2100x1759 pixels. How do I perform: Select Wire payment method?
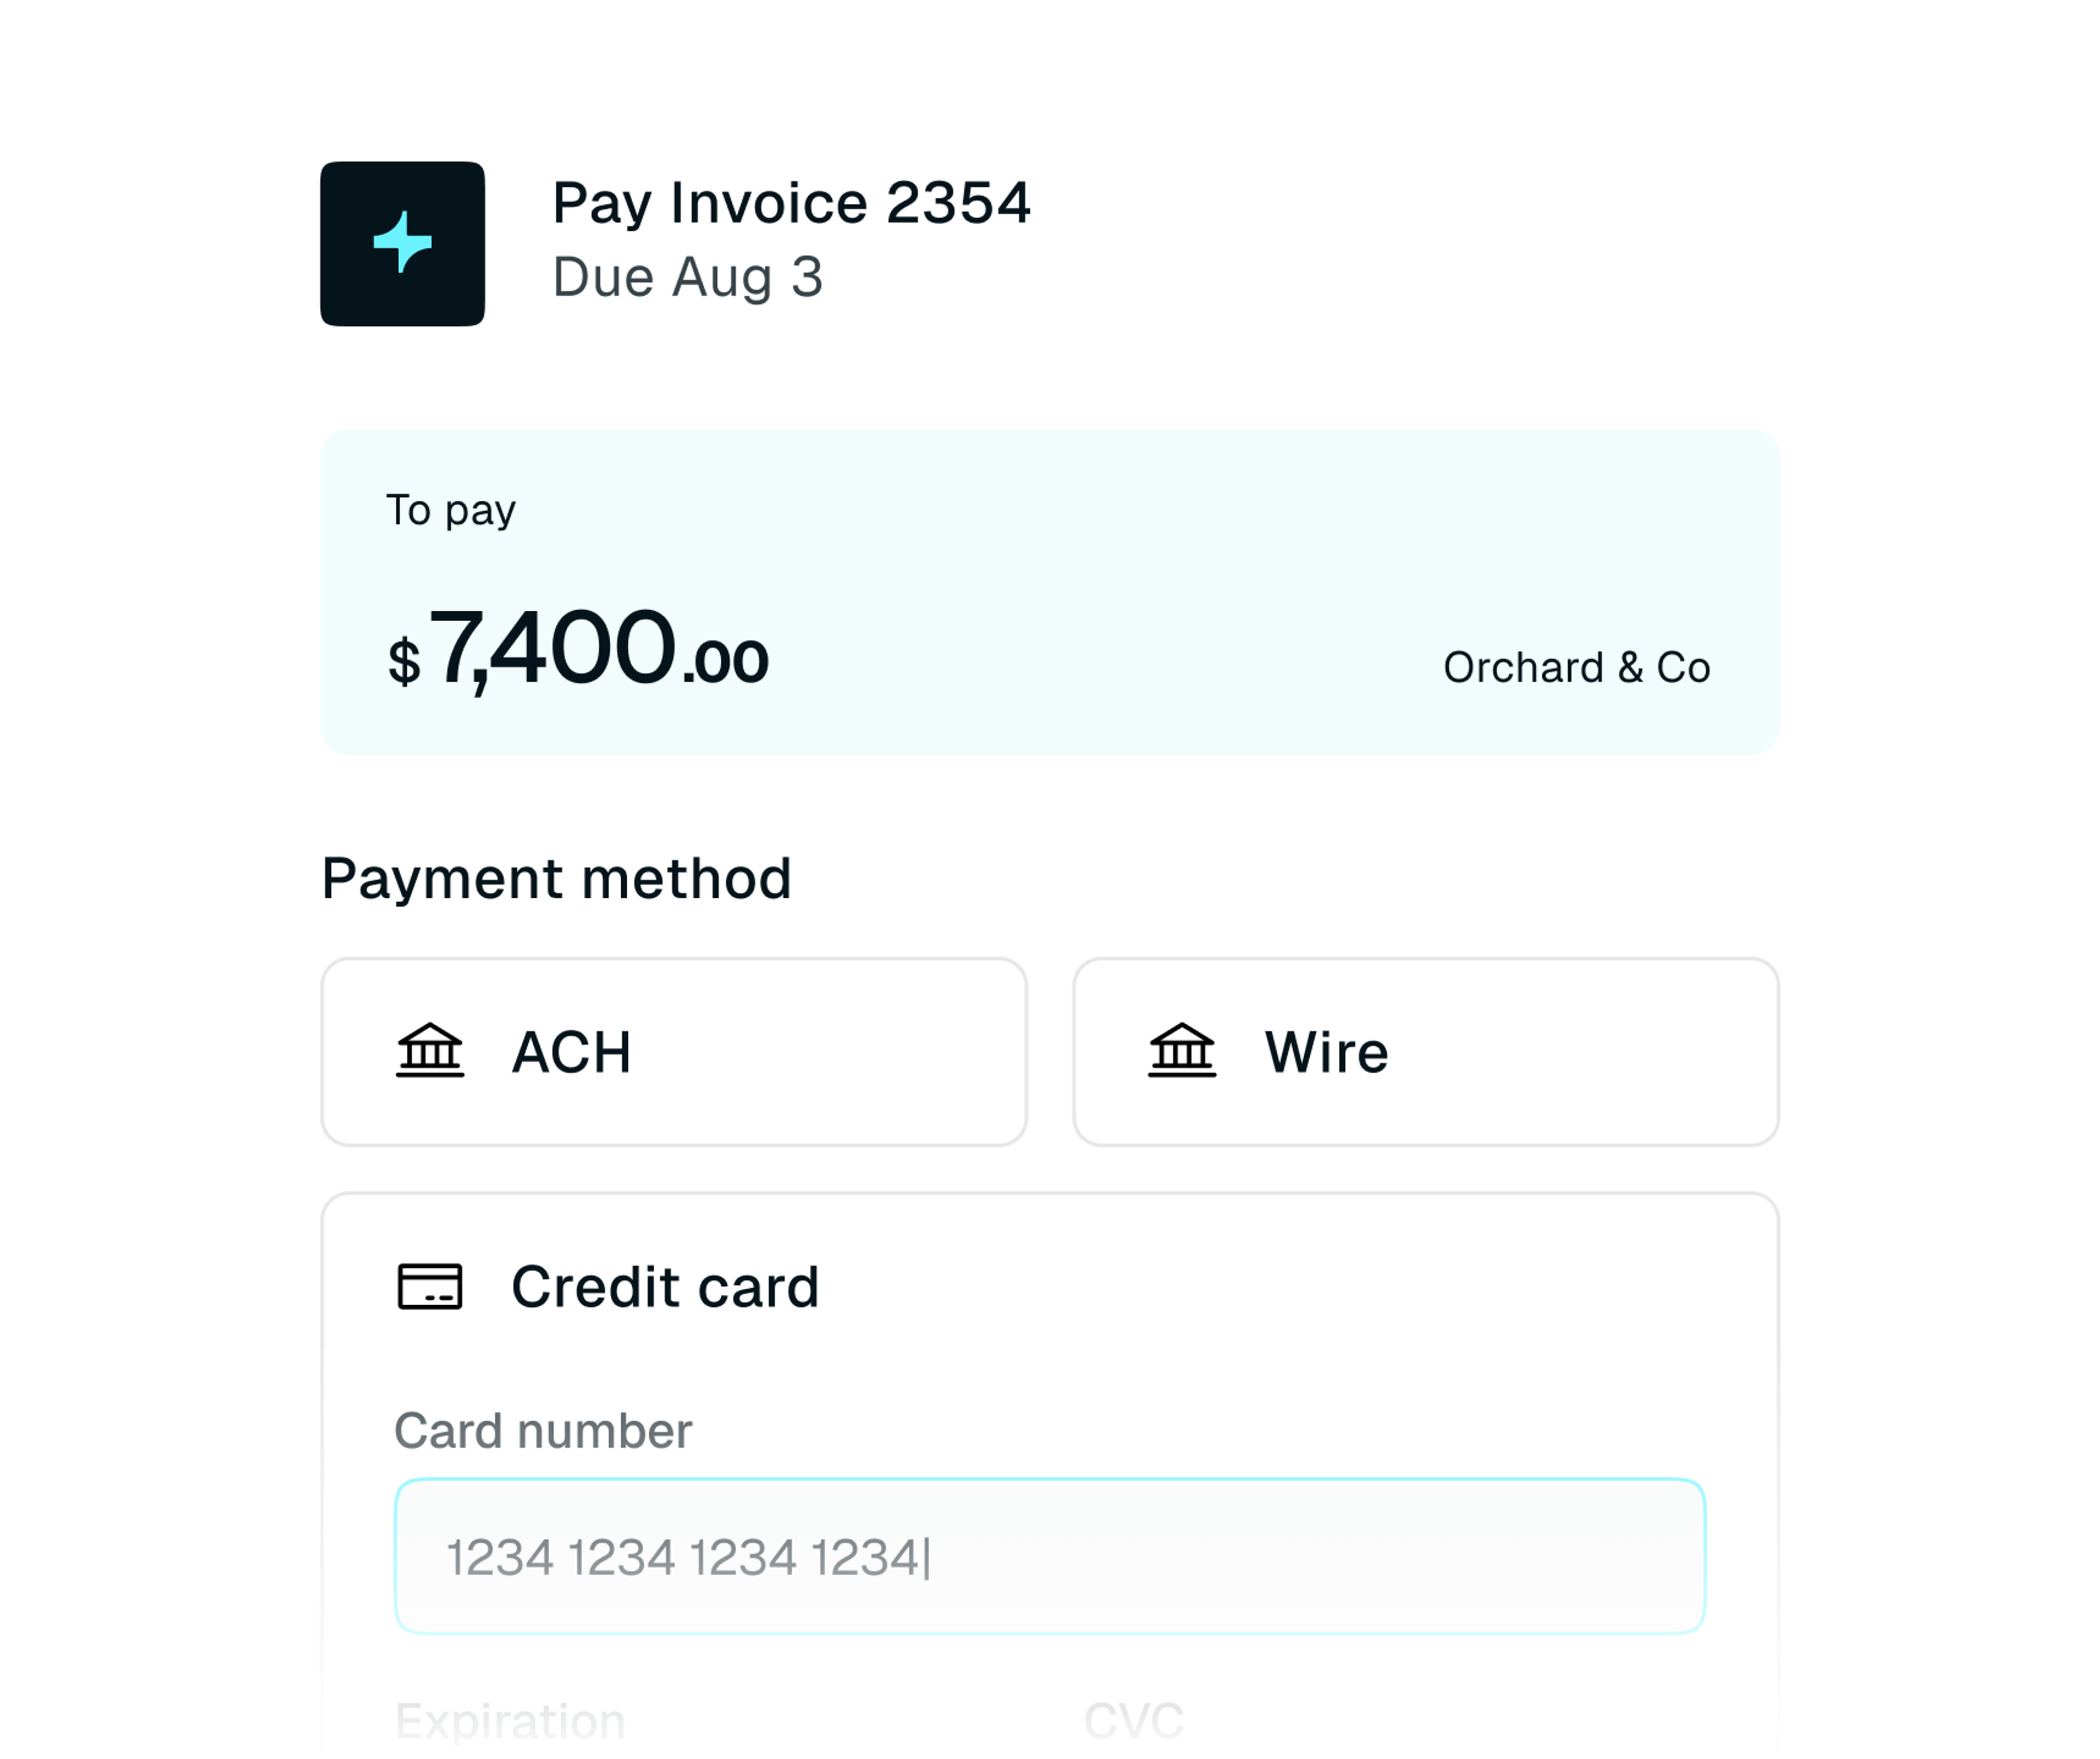[1426, 1052]
